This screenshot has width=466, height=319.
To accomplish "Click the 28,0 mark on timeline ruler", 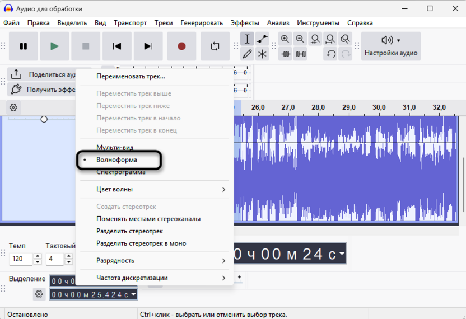I will point(318,107).
